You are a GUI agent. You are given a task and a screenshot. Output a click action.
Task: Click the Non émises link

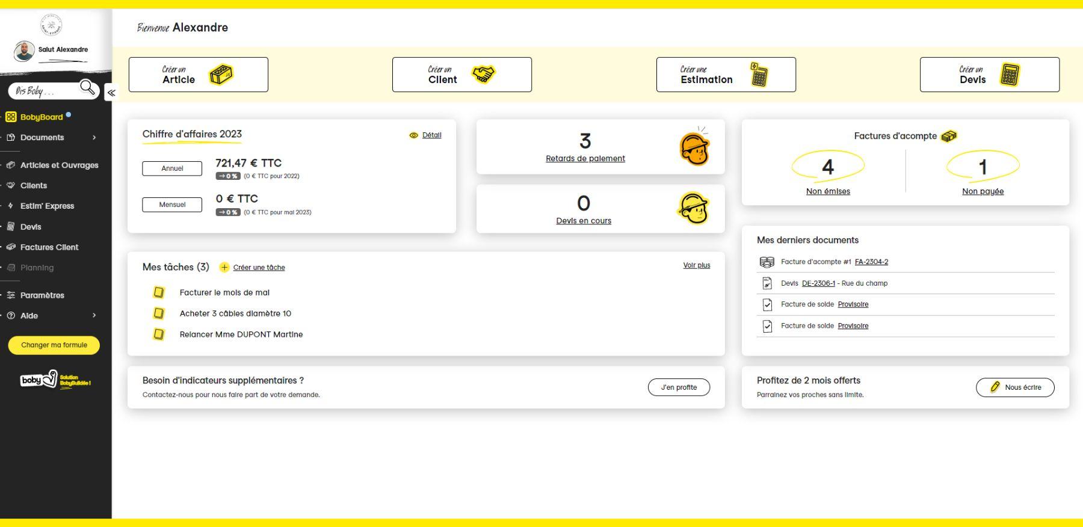[828, 191]
